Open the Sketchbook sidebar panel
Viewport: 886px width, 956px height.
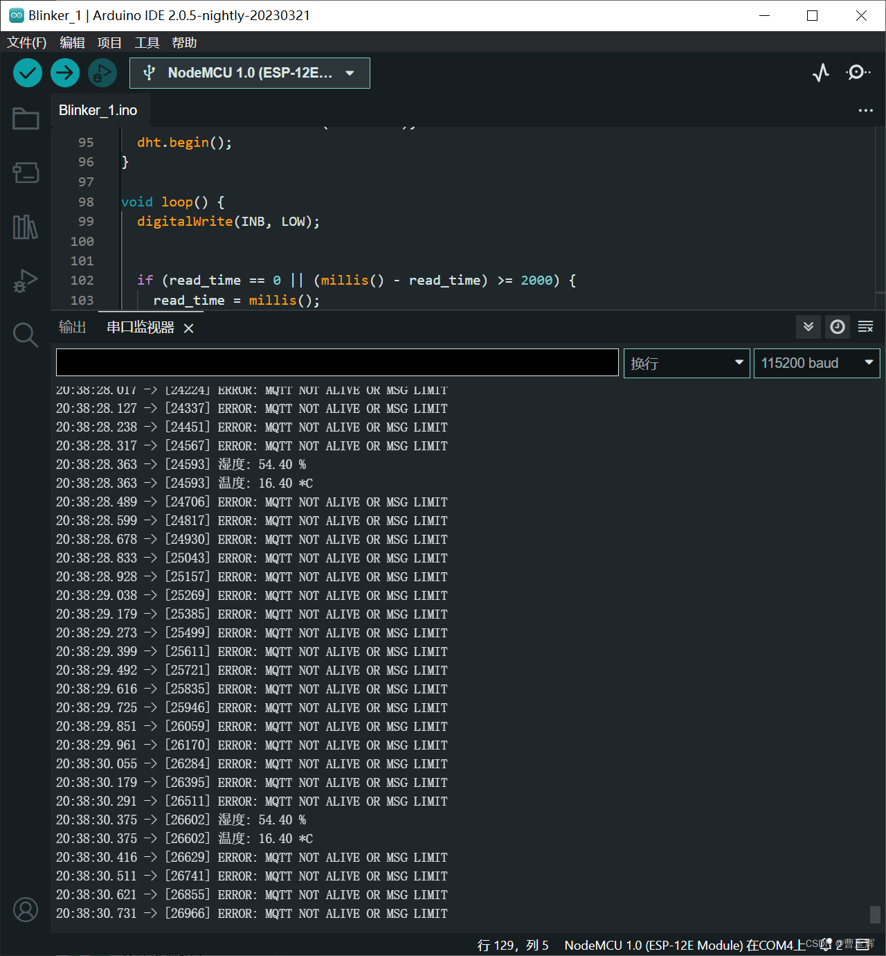[26, 118]
